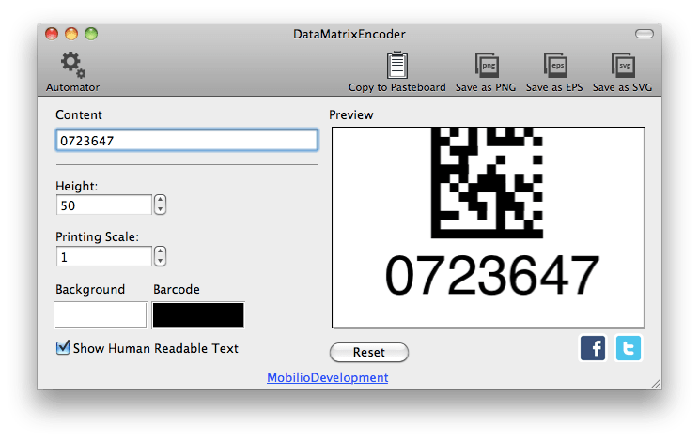The height and width of the screenshot is (441, 699).
Task: Click the yellow minimize window button
Action: 71,34
